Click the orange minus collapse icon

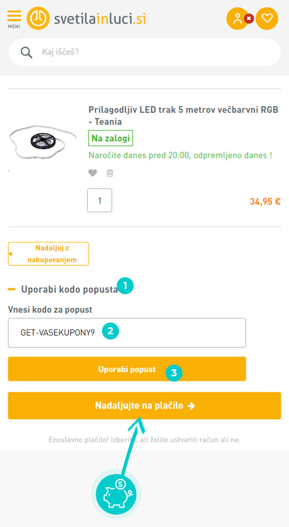click(12, 289)
